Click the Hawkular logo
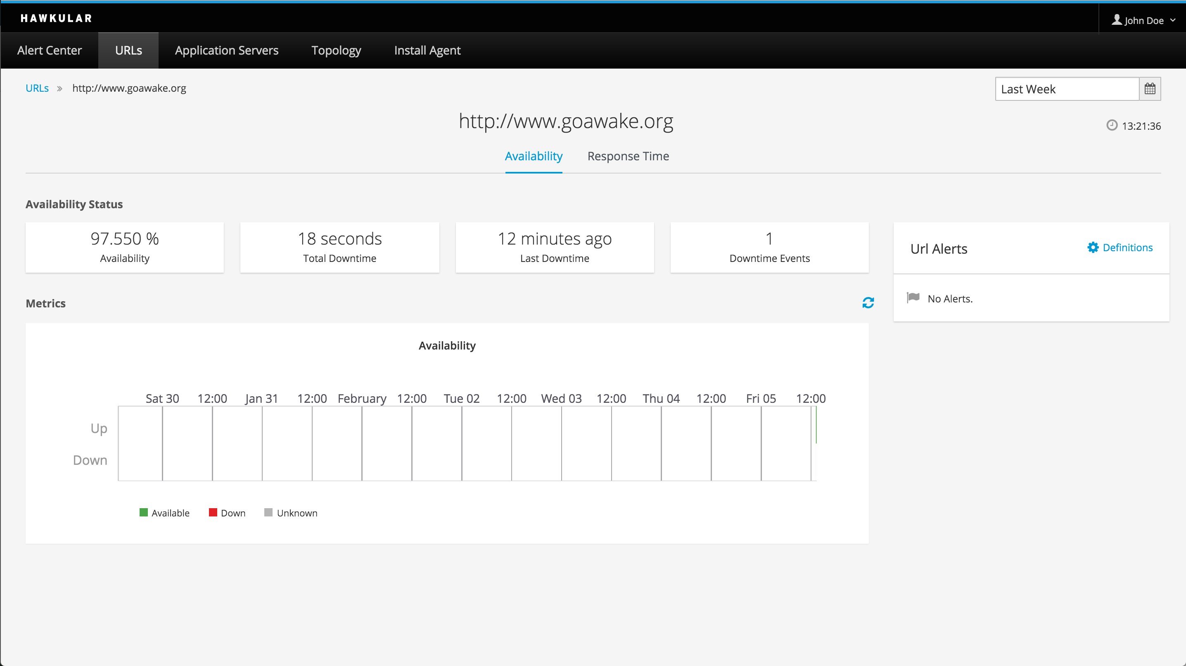The width and height of the screenshot is (1186, 666). pyautogui.click(x=56, y=19)
